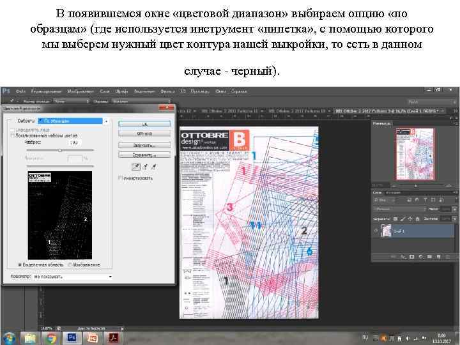The width and height of the screenshot is (460, 345).
Task: Toggle visibility eye of Layer 1
Action: pyautogui.click(x=376, y=231)
